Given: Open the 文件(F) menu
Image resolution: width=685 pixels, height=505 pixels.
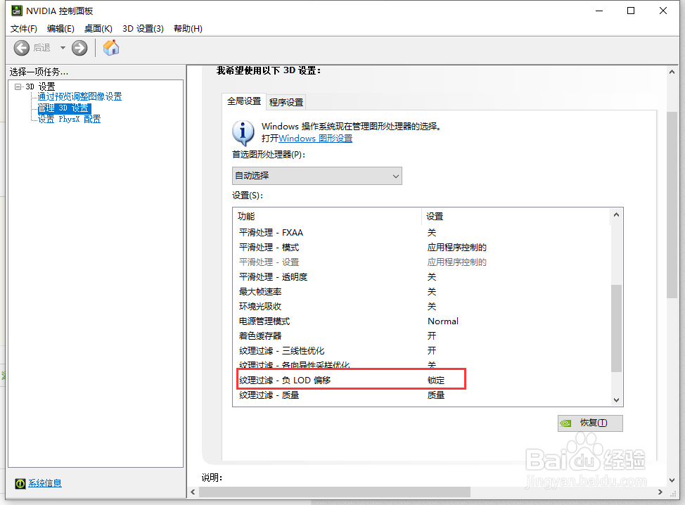Looking at the screenshot, I should (x=24, y=28).
